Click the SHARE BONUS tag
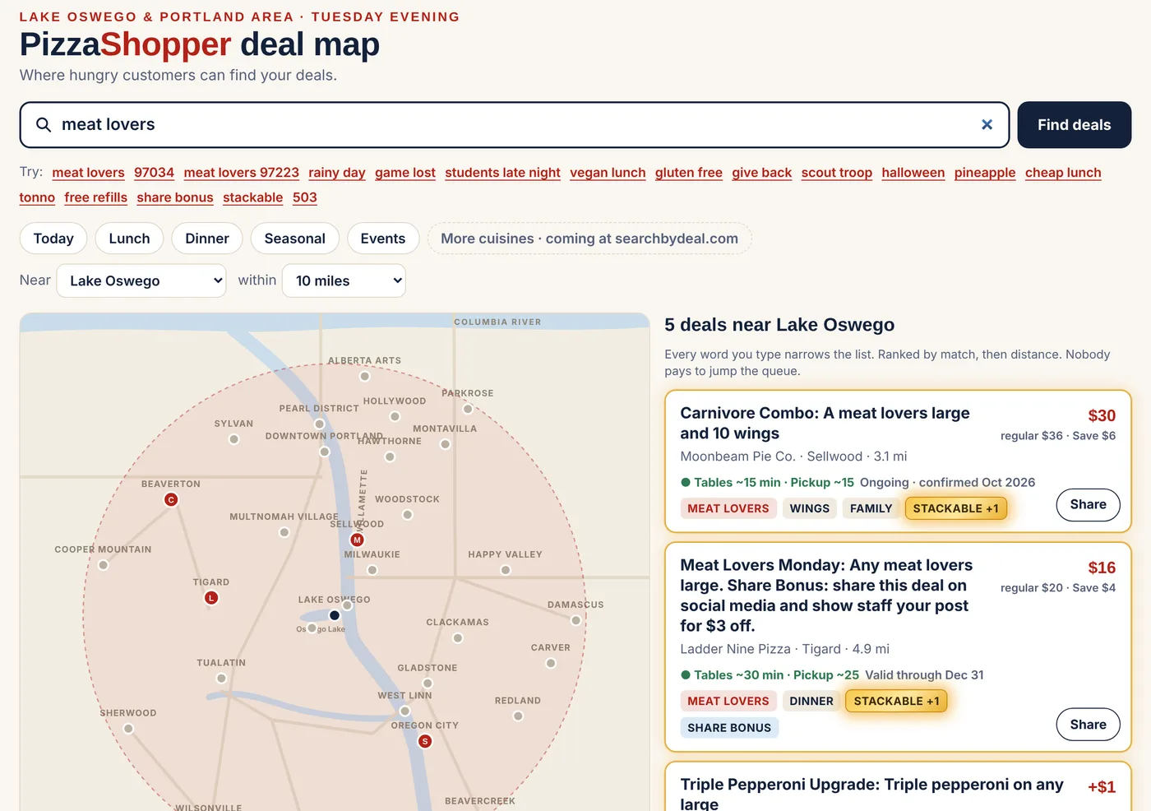The image size is (1151, 811). [x=729, y=728]
